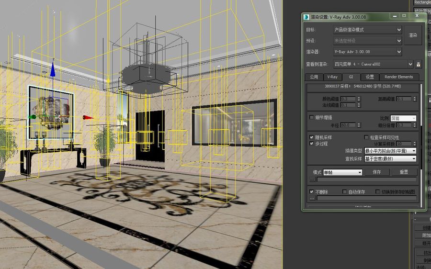Screen dimensions: 431x269
Task: Enable the 检查采样可见性 checkbox
Action: [366, 137]
